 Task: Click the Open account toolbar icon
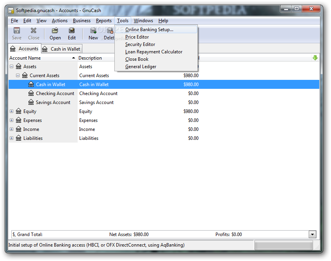55,30
